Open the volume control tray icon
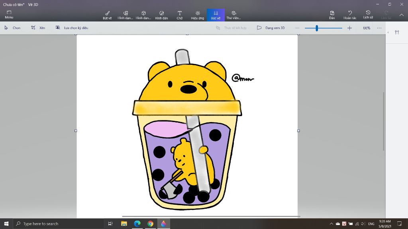Screen dimensions: 408x229 coord(363,223)
